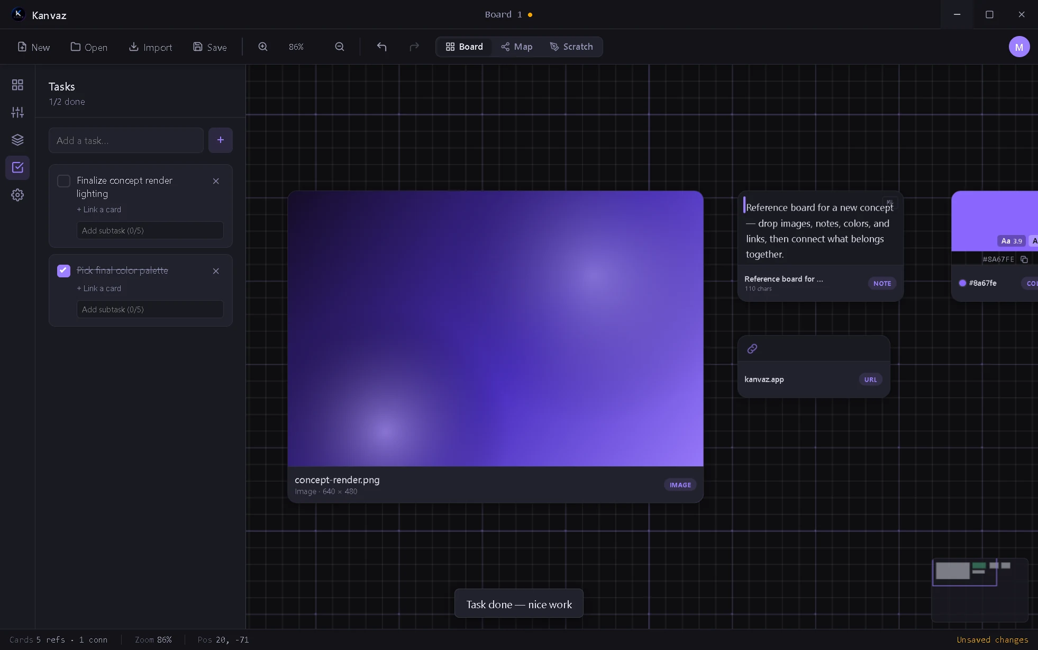Viewport: 1038px width, 650px height.
Task: Click the Kanvaz app logo
Action: click(18, 14)
